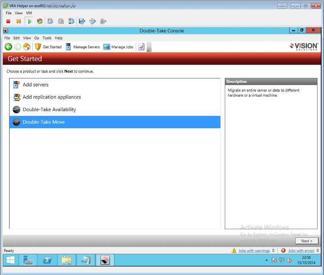Click the USB device connection icon
This screenshot has height=275, width=324.
103,21
